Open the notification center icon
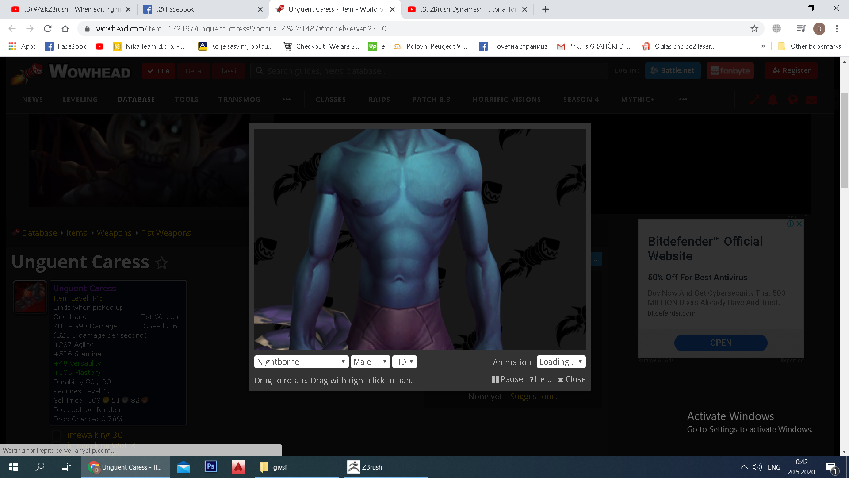The height and width of the screenshot is (478, 849). [831, 467]
